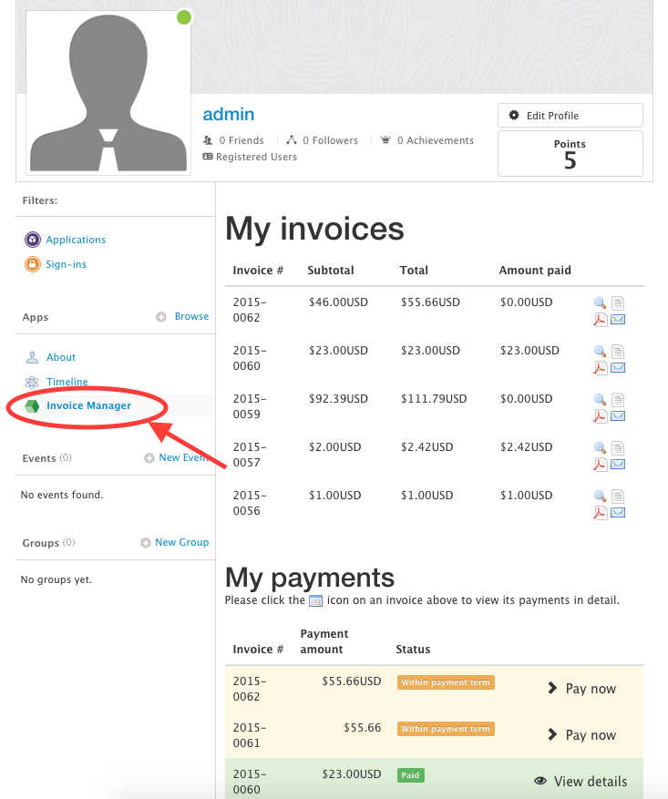The height and width of the screenshot is (799, 668).
Task: Click email envelope icon for invoice 2015-0057
Action: click(x=618, y=465)
